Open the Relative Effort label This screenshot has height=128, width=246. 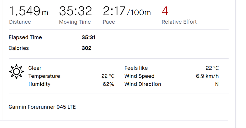[179, 22]
